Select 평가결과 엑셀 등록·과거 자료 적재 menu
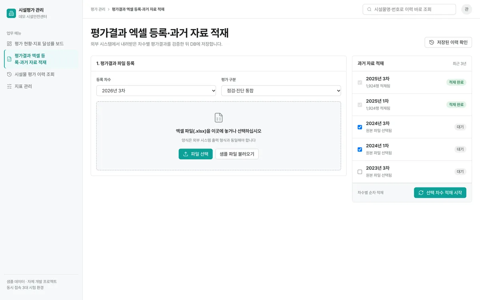 (41, 59)
